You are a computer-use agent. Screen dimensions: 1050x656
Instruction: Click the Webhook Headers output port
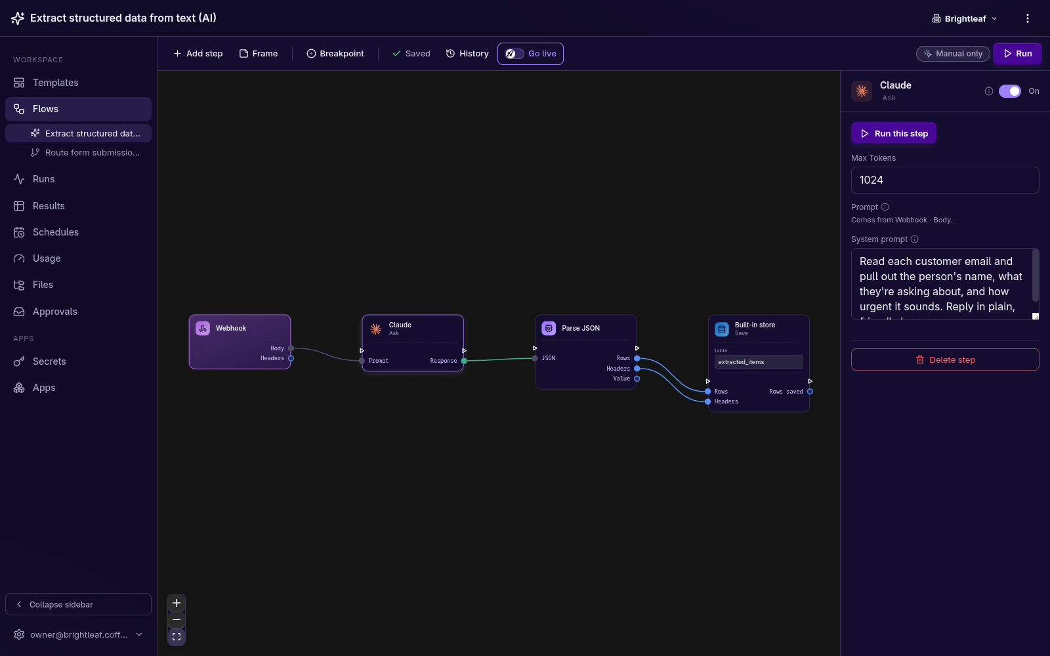point(291,358)
